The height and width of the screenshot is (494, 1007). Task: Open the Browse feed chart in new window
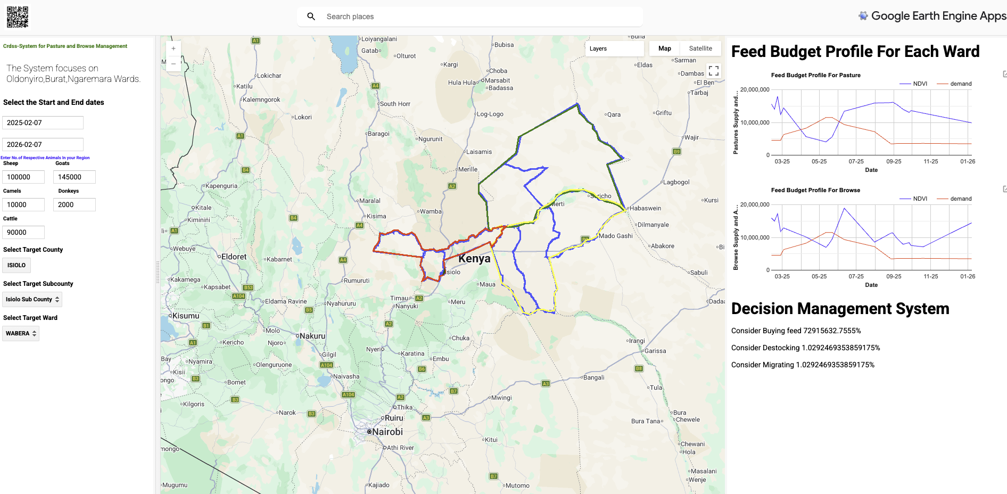click(x=1004, y=188)
